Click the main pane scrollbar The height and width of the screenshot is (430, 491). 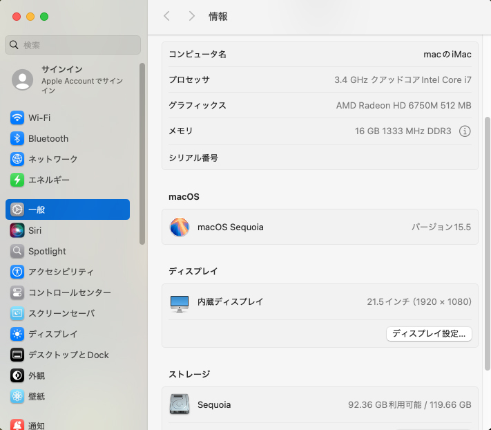(x=488, y=243)
